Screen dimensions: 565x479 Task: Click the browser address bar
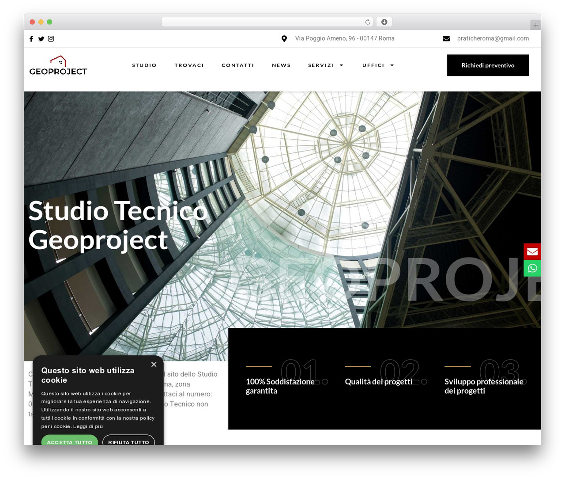267,22
